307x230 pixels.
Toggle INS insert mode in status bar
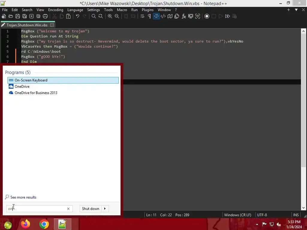point(296,215)
